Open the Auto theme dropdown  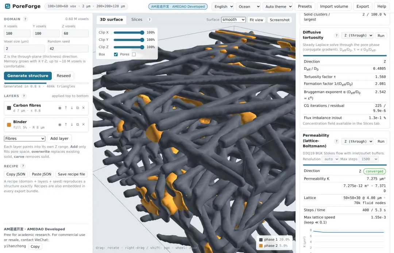278,7
